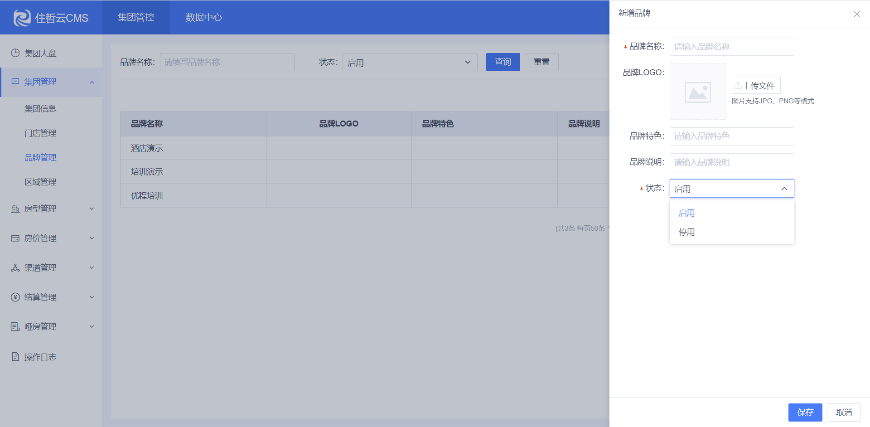Close the 新增品牌 drawer
This screenshot has height=427, width=870.
pos(856,14)
